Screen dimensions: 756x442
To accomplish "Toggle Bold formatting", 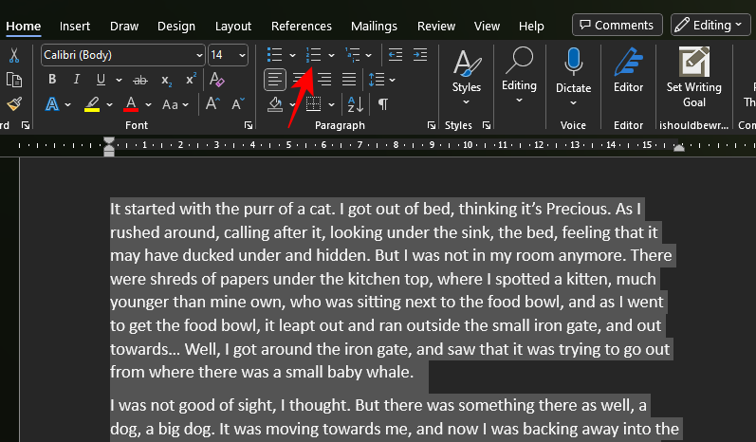I will (52, 79).
